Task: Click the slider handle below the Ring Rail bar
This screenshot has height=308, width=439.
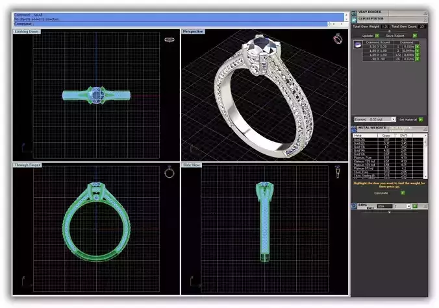Action: 390,212
